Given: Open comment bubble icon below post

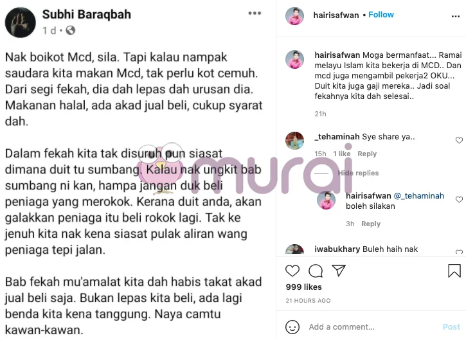Looking at the screenshot, I should [x=316, y=271].
